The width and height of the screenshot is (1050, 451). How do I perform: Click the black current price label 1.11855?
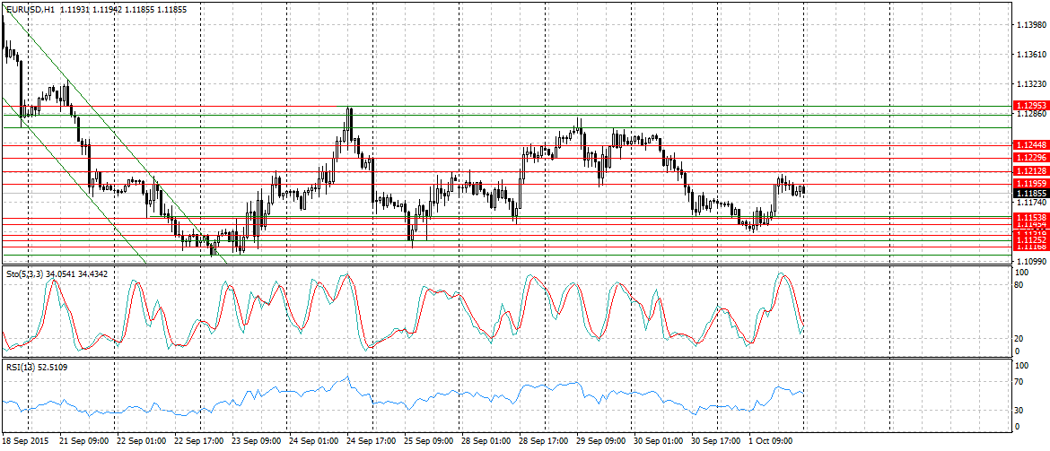pos(1030,193)
